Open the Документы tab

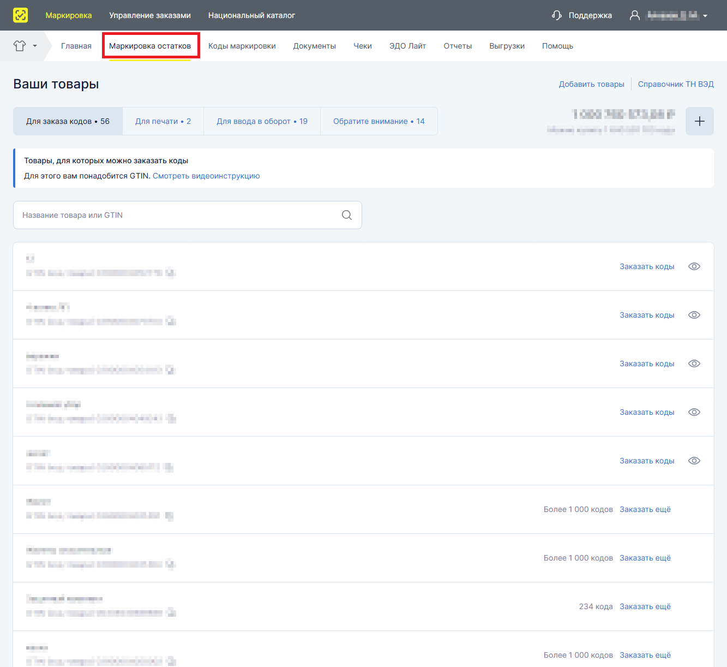tap(315, 46)
